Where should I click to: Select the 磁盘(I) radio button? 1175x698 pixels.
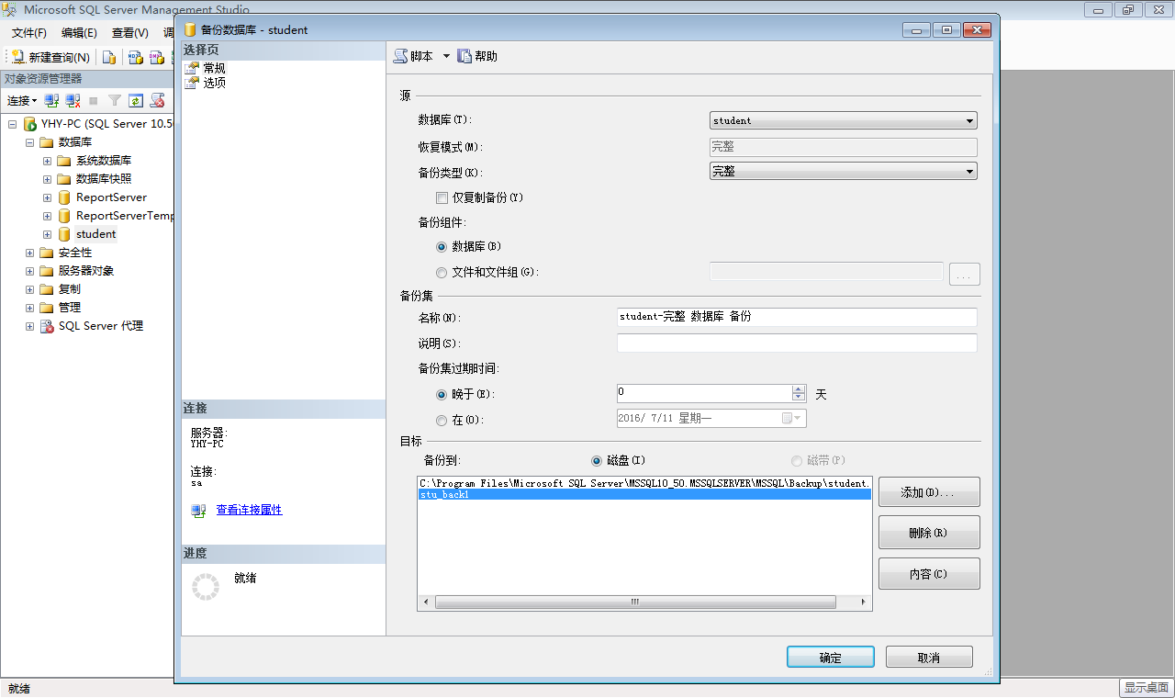pos(597,460)
